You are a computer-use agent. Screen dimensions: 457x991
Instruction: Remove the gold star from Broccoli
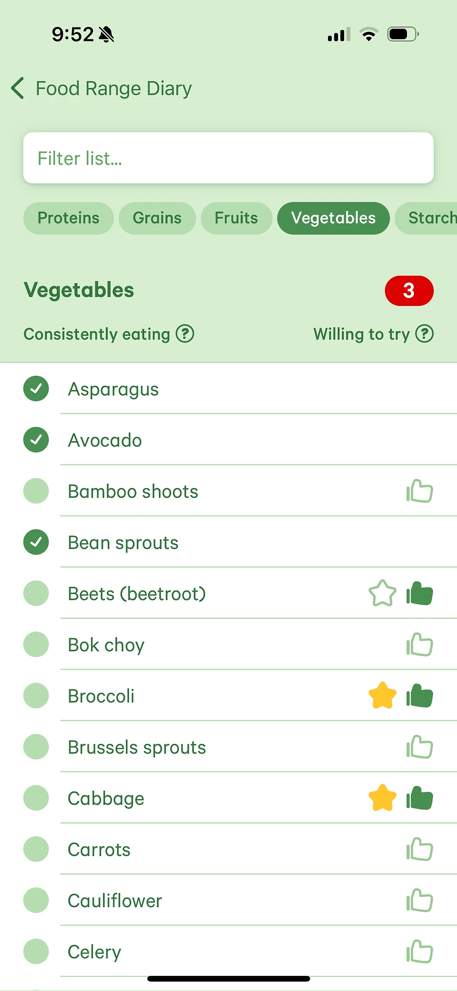point(382,696)
